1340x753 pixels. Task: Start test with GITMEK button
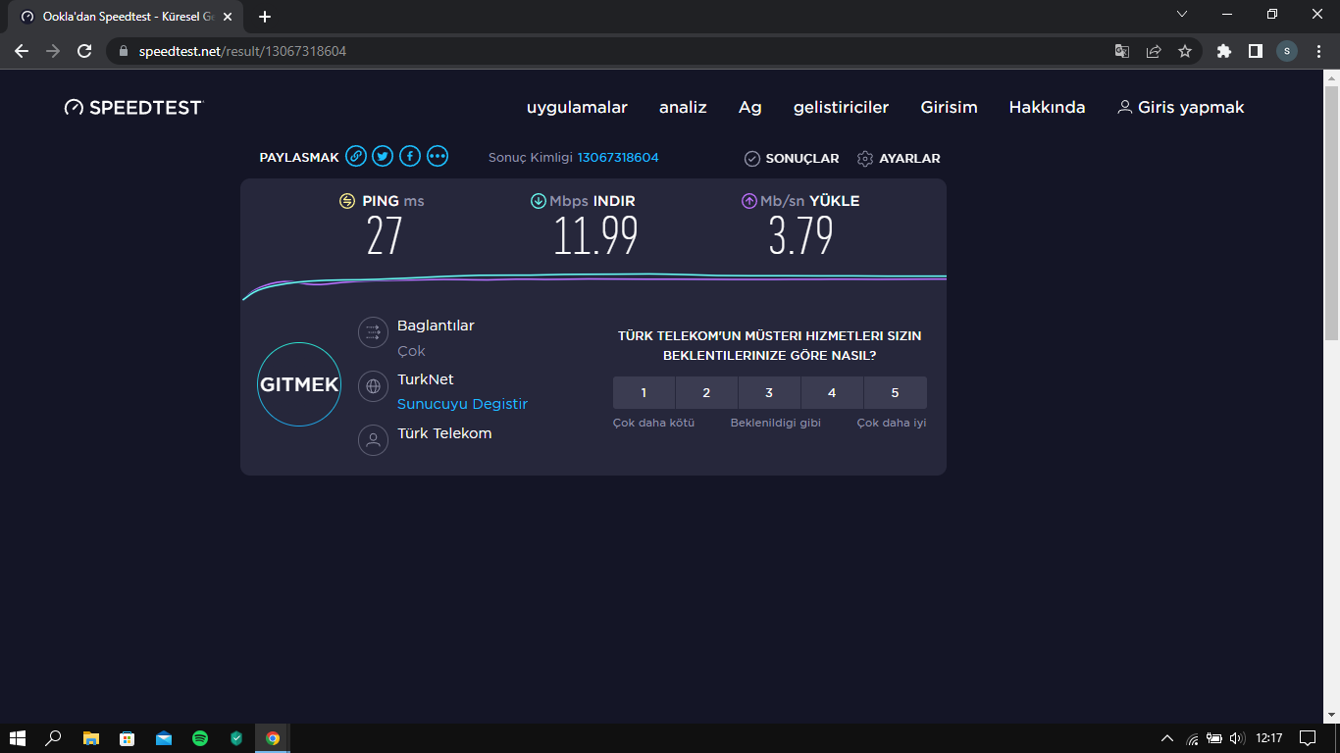pos(299,384)
